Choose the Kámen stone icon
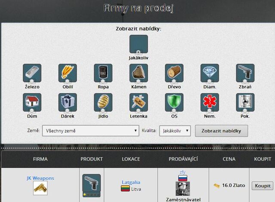The width and height of the screenshot is (275, 202). 138,73
